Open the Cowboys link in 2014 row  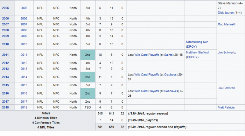click(x=170, y=75)
